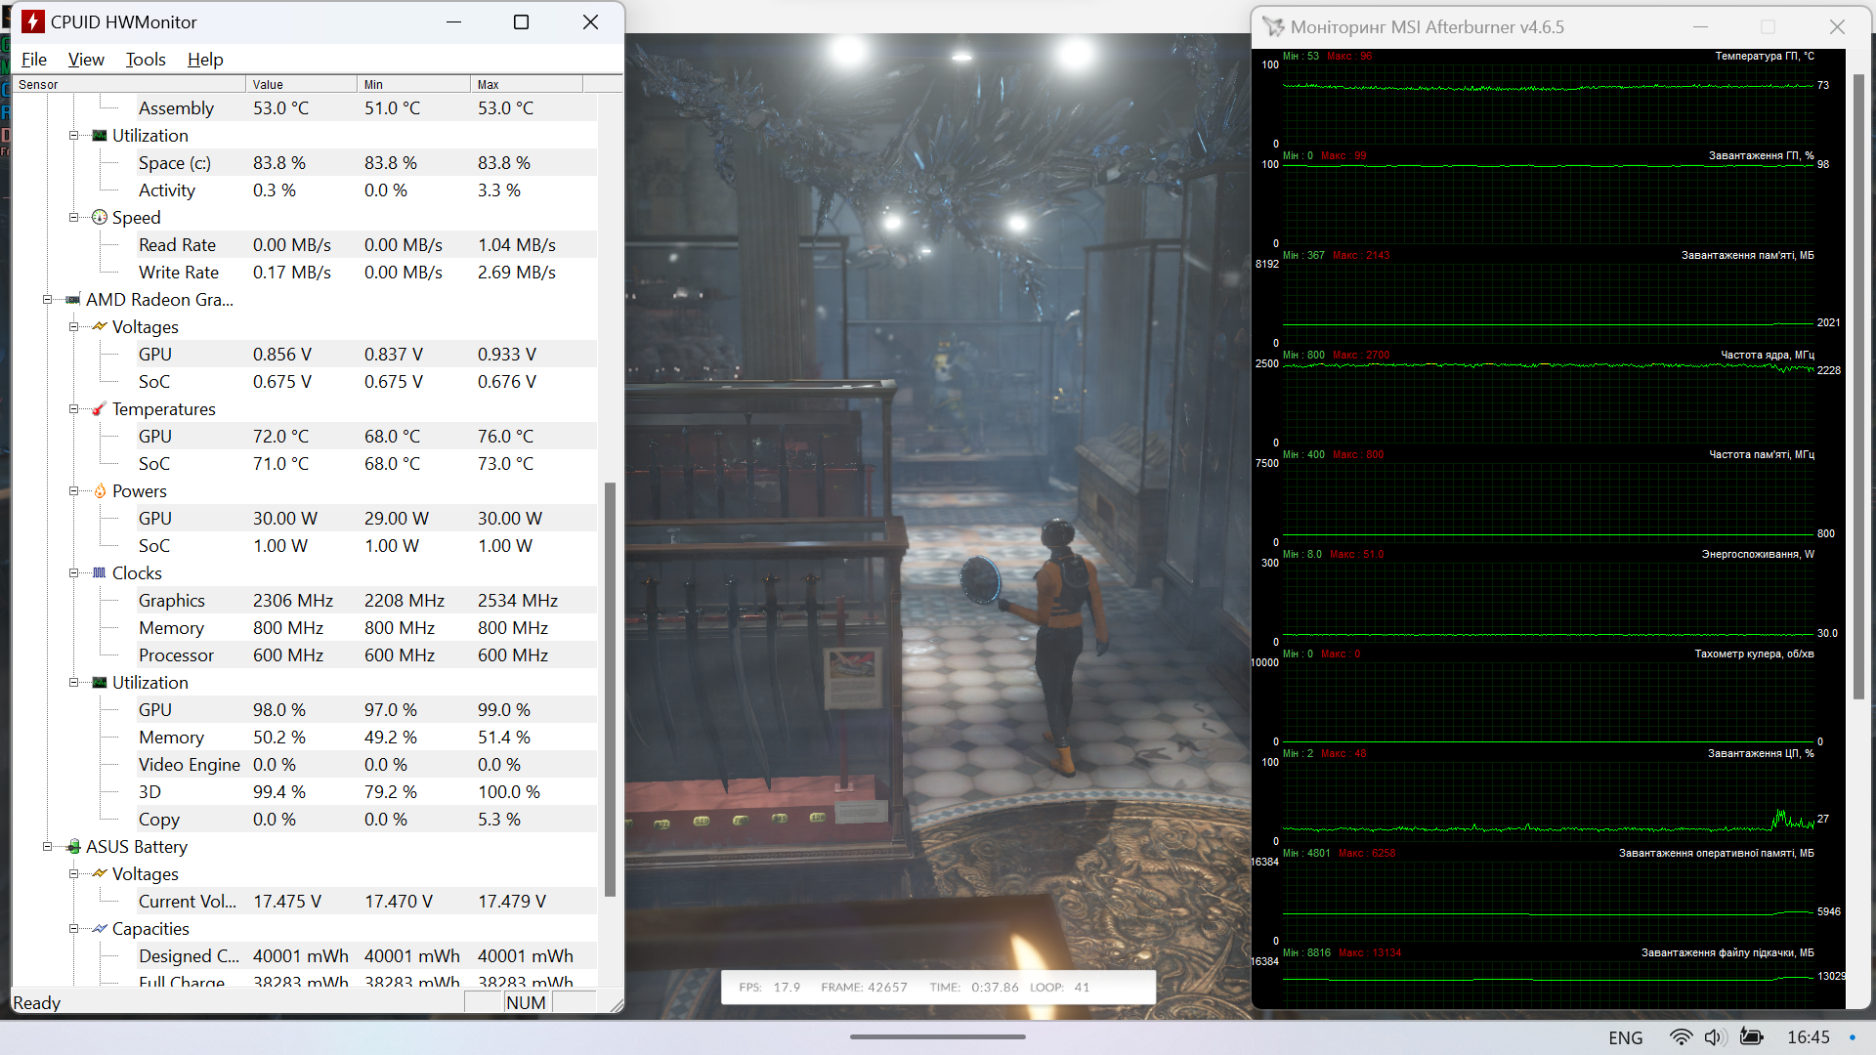The image size is (1876, 1055).
Task: Collapse the Clocks tree node
Action: (x=73, y=573)
